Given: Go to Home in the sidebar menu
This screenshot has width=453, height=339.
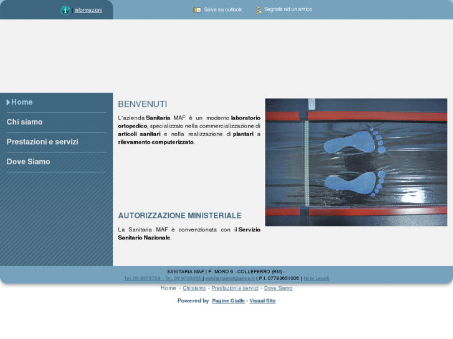Looking at the screenshot, I should coord(22,102).
